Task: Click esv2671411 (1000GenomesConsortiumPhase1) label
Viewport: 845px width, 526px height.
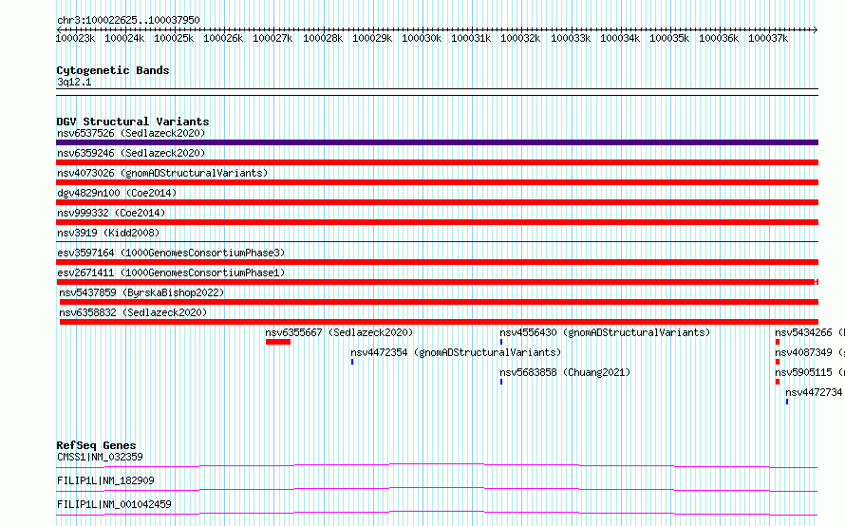Action: [x=171, y=272]
